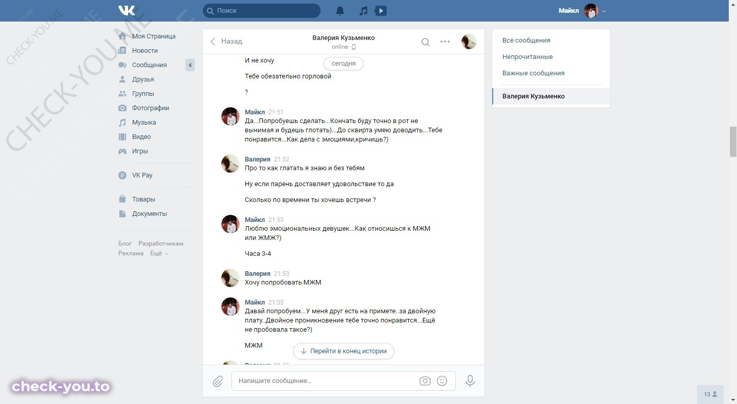Screen dimensions: 737x404
Task: Open the emoji smiley picker
Action: point(442,381)
